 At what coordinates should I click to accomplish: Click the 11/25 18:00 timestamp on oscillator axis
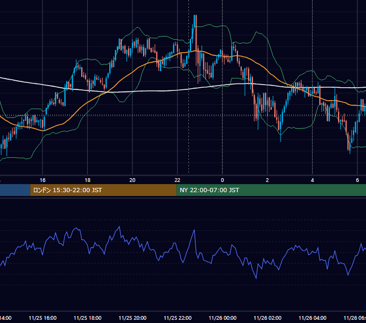[88, 318]
